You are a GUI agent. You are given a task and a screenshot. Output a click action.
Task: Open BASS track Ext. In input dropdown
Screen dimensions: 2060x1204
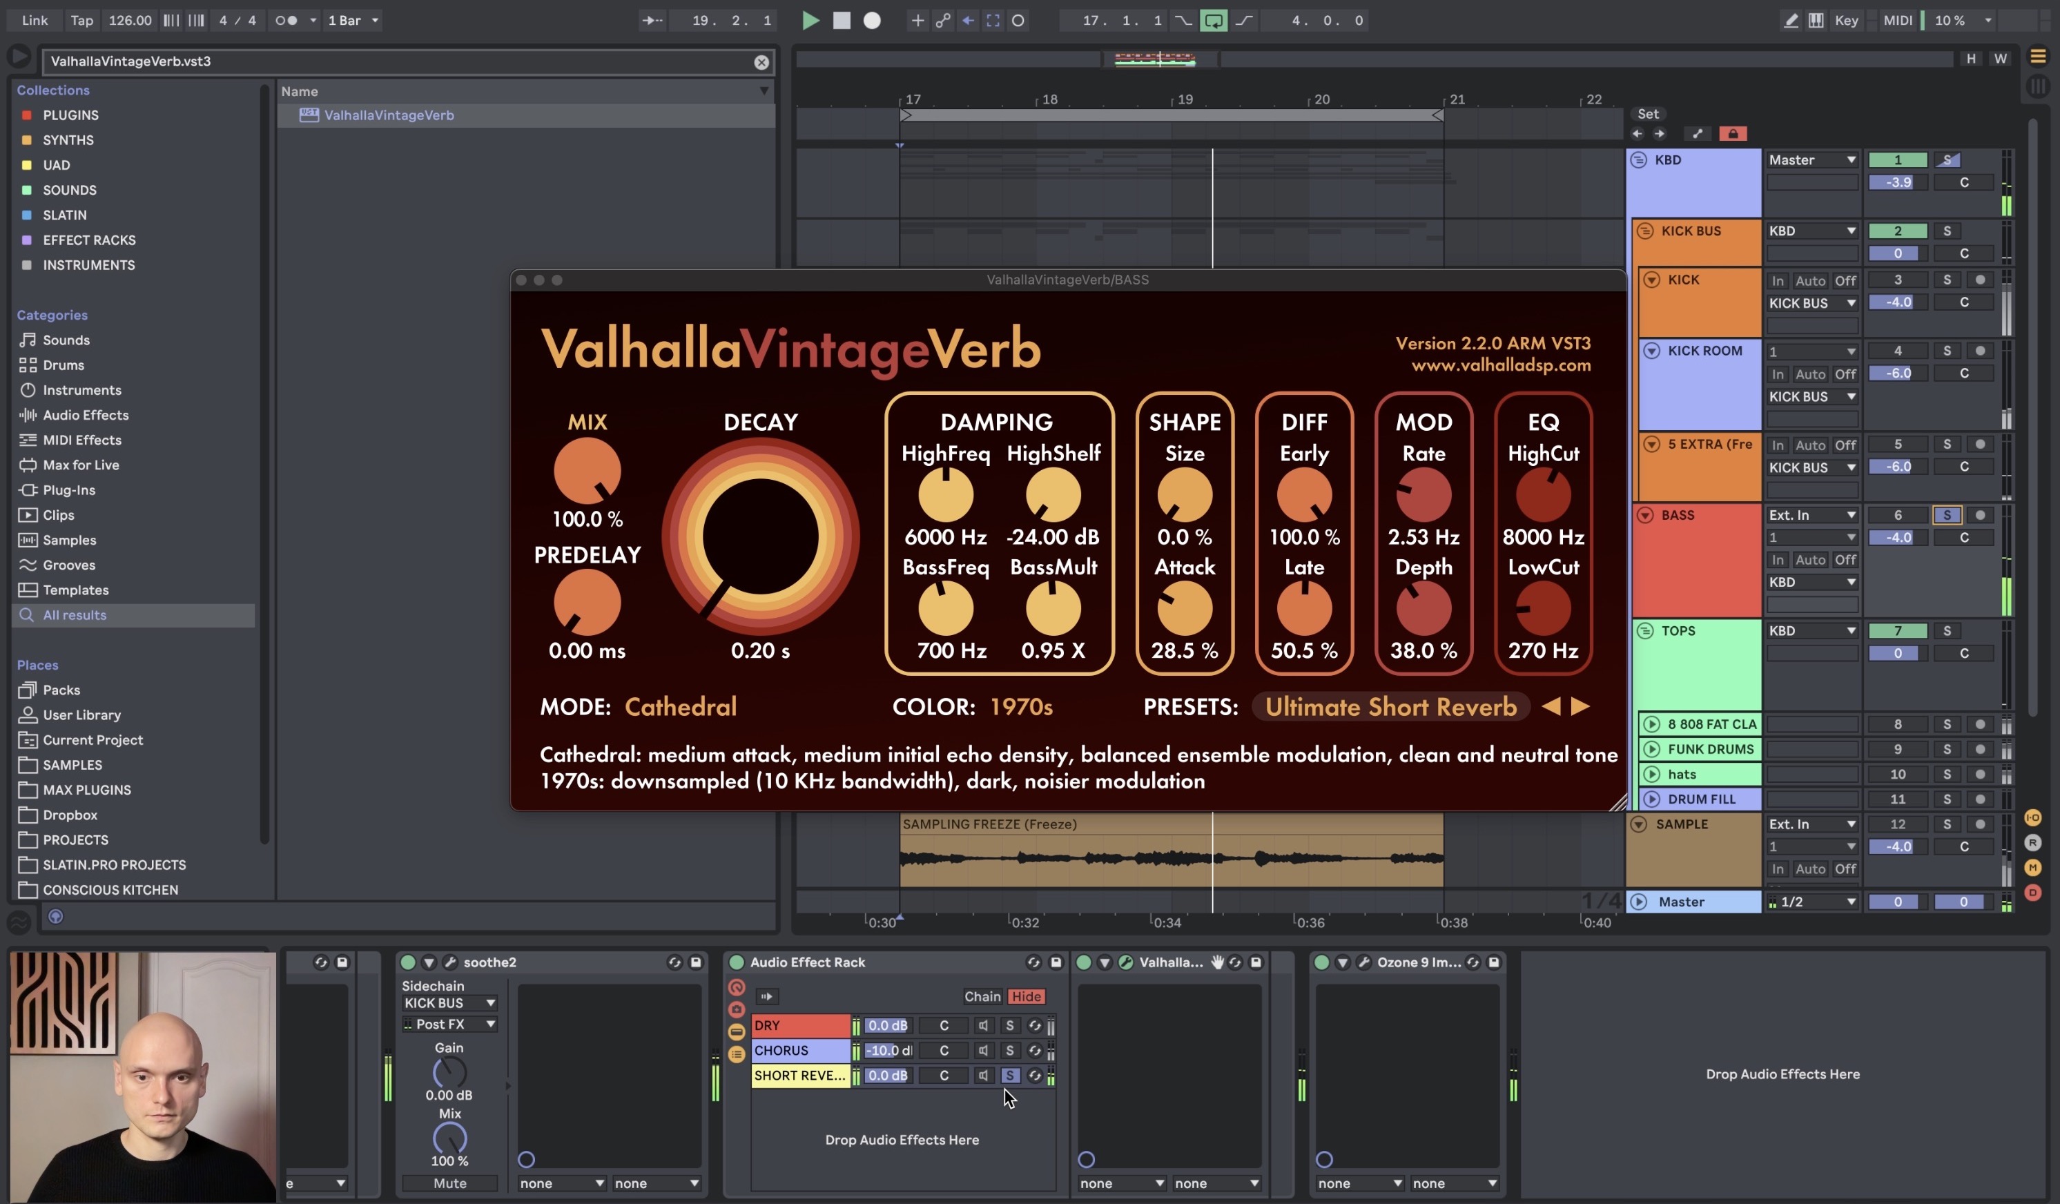point(1811,515)
